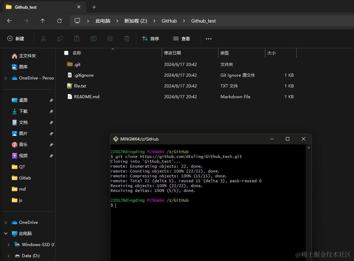This screenshot has width=354, height=261.
Task: Sort files by 类型 column header
Action: coord(225,53)
